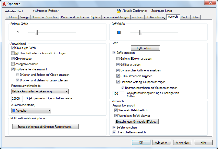Click the Griff-Größe slider handle
The image size is (218, 149).
point(141,32)
